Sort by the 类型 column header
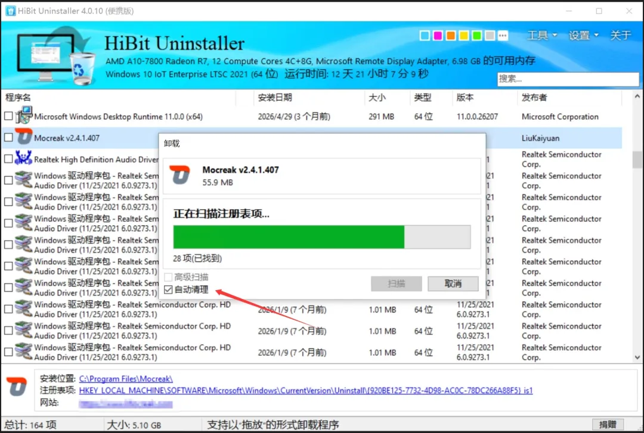The width and height of the screenshot is (644, 433). [423, 98]
